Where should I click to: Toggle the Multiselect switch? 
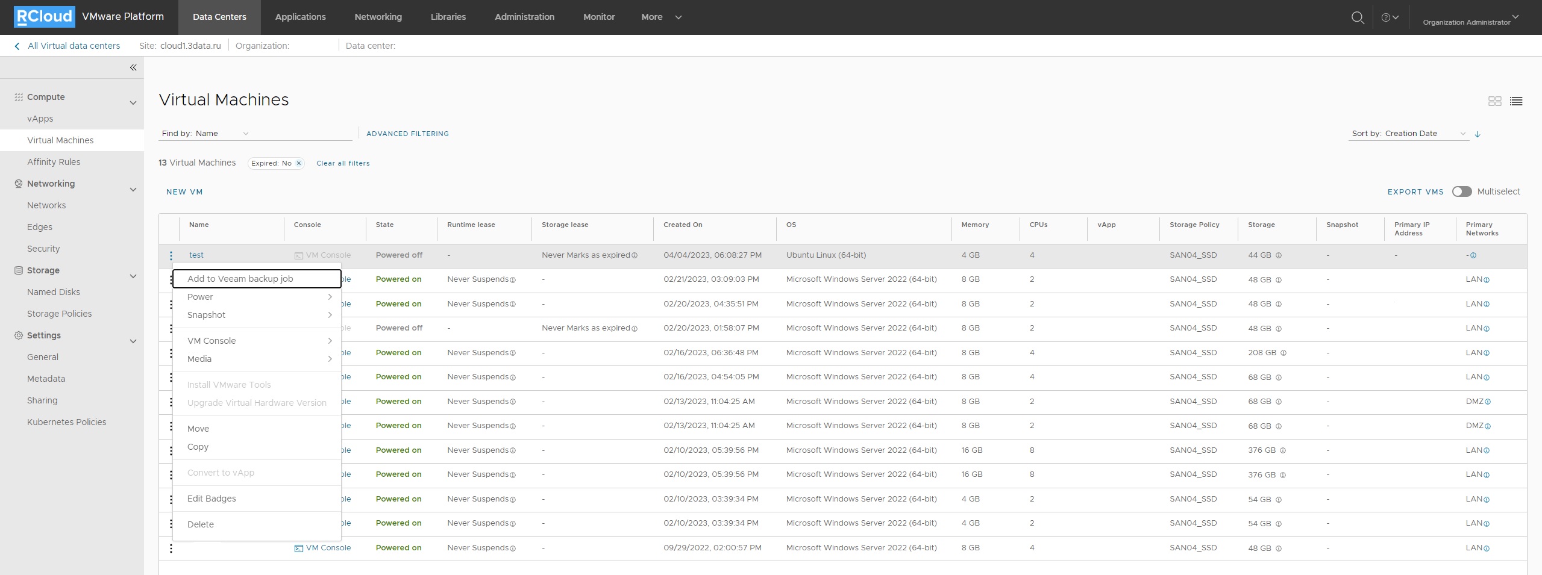coord(1462,191)
